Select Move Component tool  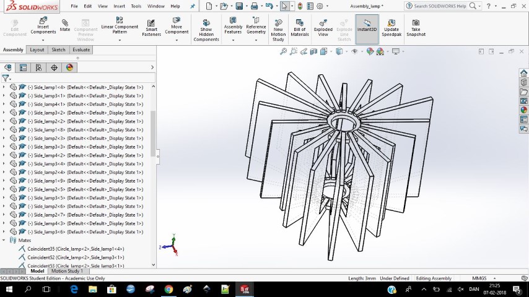tap(177, 25)
